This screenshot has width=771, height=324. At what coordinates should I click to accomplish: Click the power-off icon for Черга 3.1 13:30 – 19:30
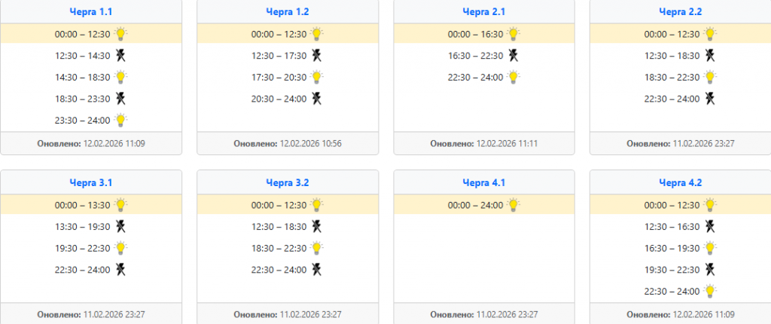tap(120, 226)
